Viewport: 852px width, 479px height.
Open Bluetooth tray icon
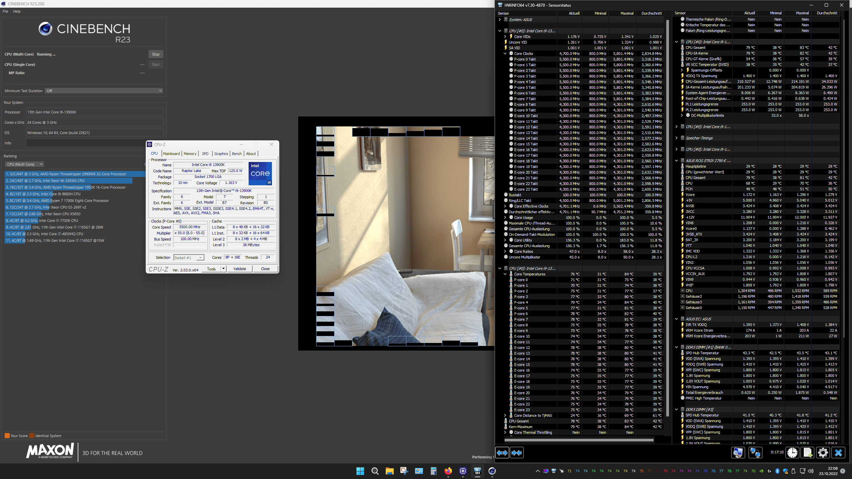click(x=777, y=471)
